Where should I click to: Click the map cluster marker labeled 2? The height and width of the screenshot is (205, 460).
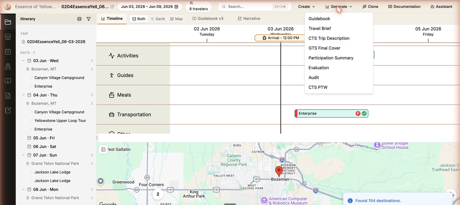[x=158, y=194]
